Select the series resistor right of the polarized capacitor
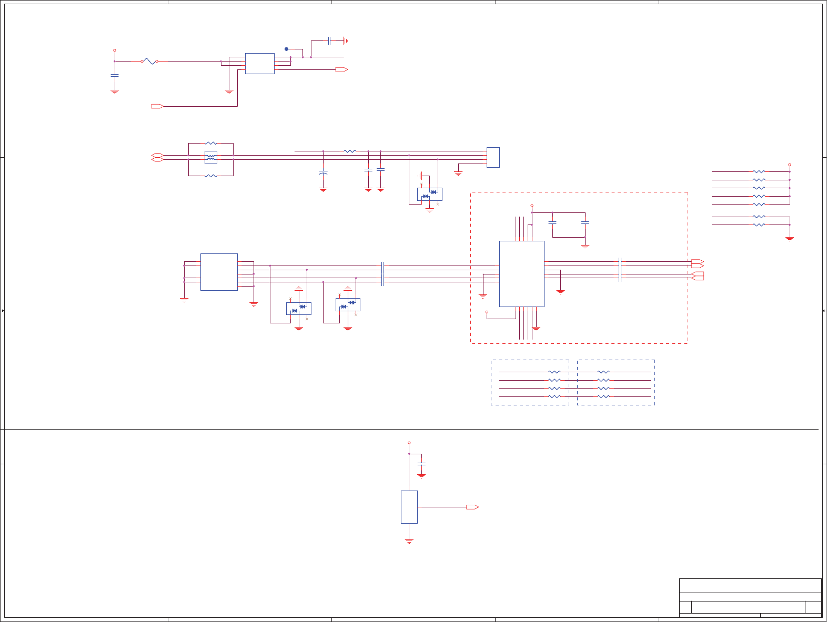Viewport: 827px width, 622px height. (x=350, y=151)
